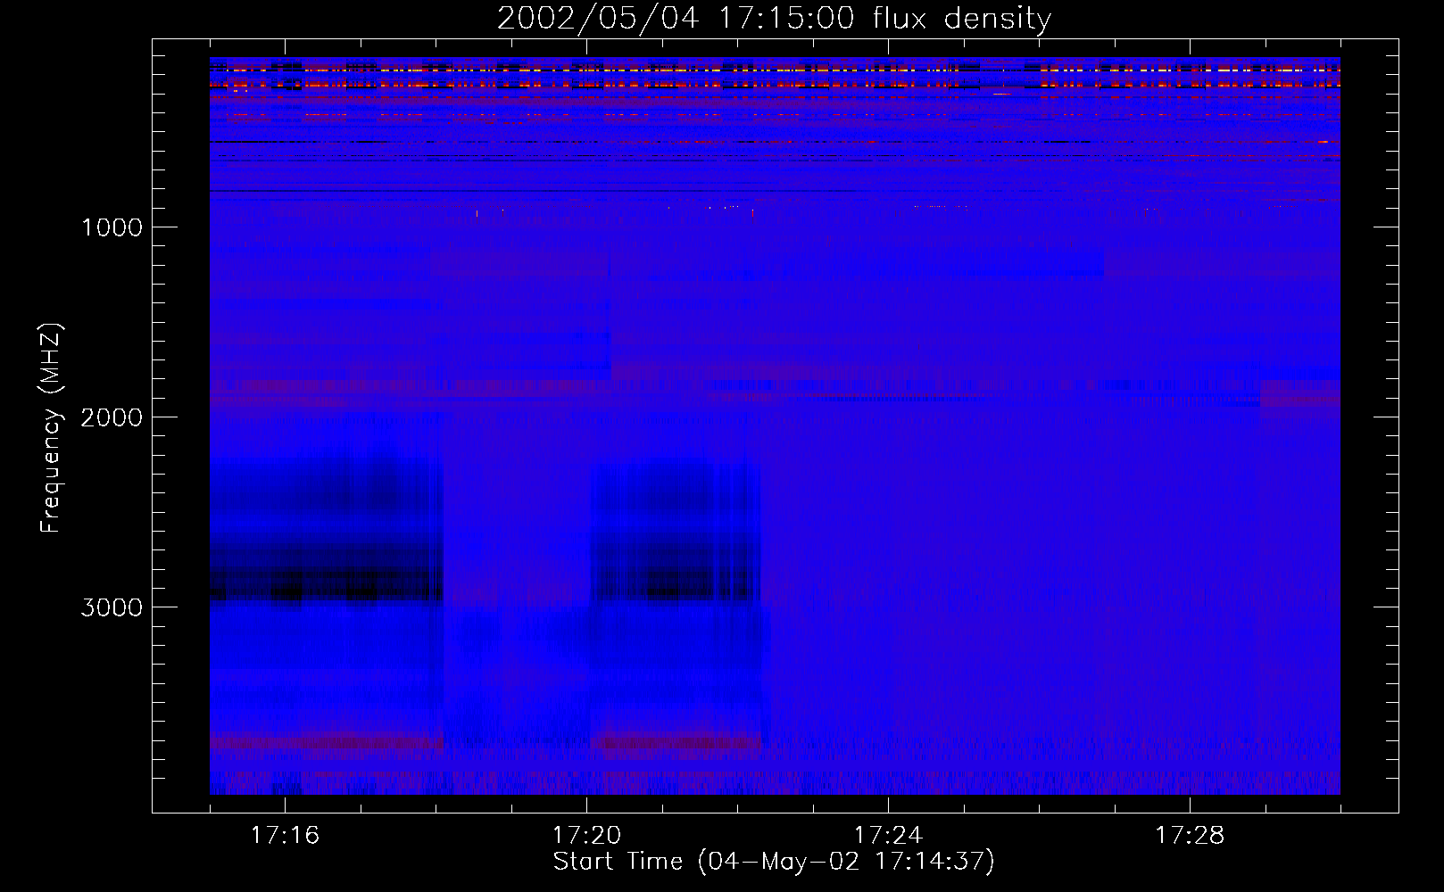Click the '2000' frequency tick label
Image resolution: width=1444 pixels, height=892 pixels.
tap(112, 417)
